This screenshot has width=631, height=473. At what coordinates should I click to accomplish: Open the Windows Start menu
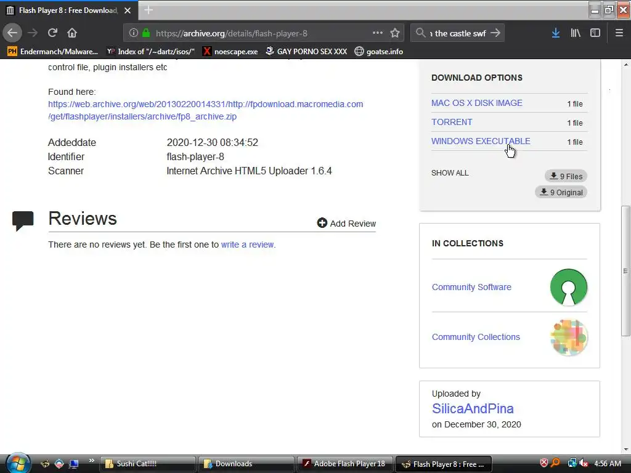point(18,463)
